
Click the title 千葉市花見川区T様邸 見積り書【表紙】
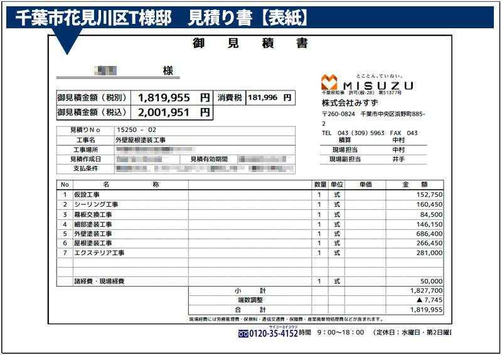coord(161,18)
